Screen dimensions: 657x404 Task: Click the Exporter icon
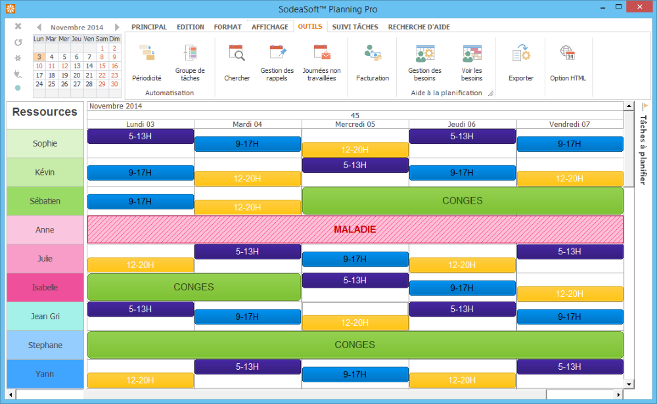521,63
